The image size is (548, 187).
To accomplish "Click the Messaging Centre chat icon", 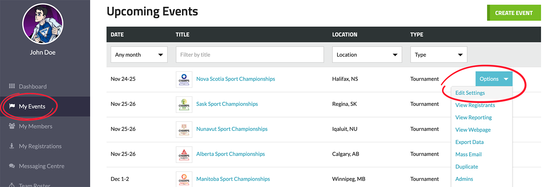I will point(12,166).
